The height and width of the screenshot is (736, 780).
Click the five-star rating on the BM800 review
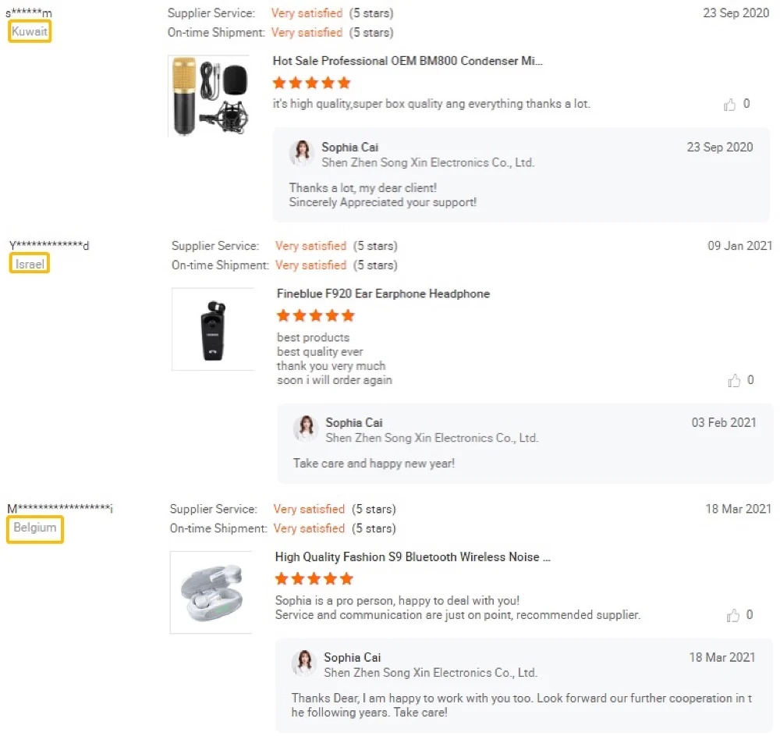[312, 83]
